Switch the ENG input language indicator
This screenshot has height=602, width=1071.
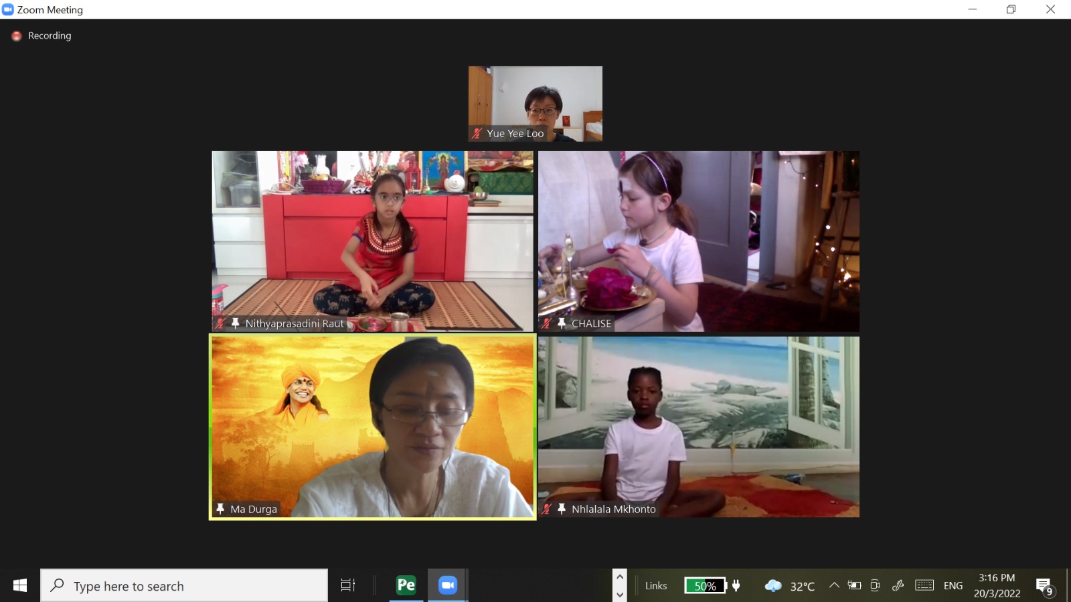[953, 586]
